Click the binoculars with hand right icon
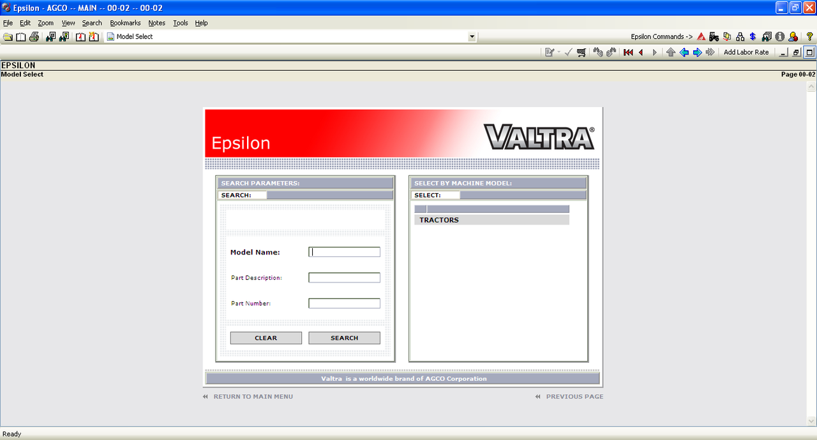Viewport: 817px width, 440px height. [x=611, y=52]
